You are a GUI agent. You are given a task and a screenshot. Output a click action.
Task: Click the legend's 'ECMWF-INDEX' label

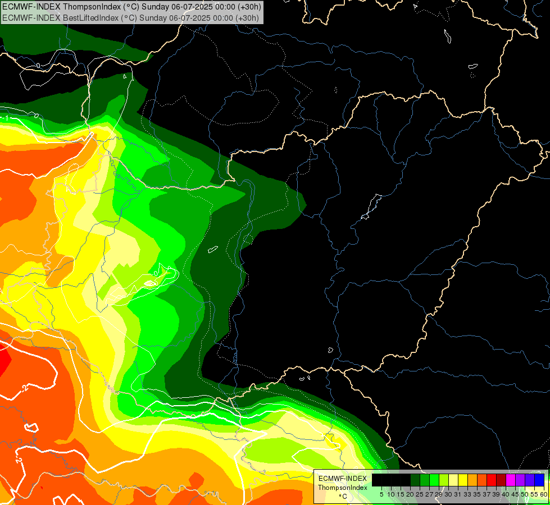point(343,479)
